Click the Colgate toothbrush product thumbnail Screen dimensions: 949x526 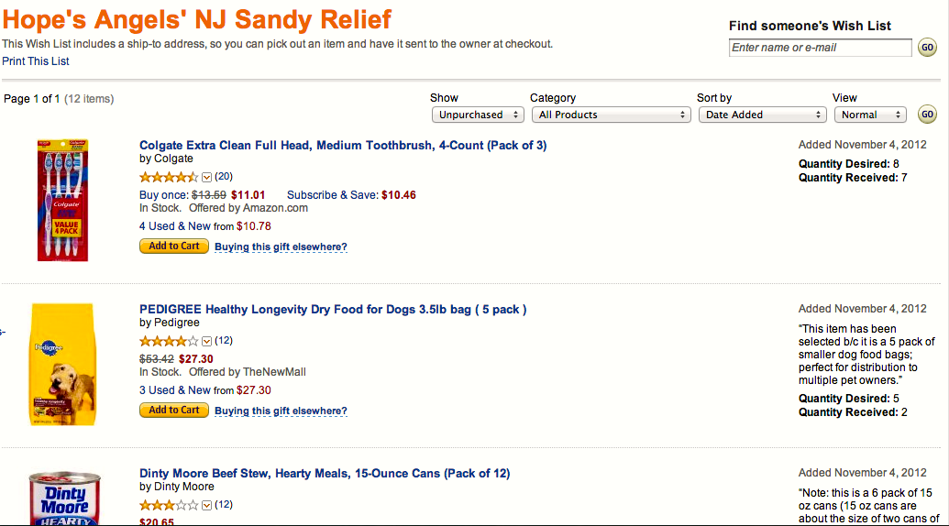(62, 200)
